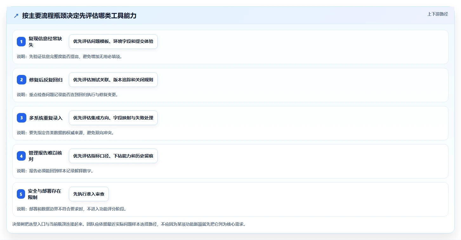Click the 多系统重复录入 condition label
The height and width of the screenshot is (240, 461).
pyautogui.click(x=46, y=118)
